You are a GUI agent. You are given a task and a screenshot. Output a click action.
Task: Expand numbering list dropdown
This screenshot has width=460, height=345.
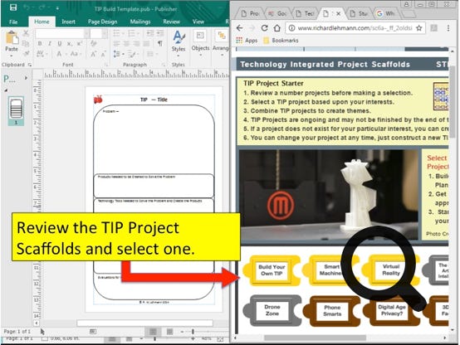tap(138, 33)
